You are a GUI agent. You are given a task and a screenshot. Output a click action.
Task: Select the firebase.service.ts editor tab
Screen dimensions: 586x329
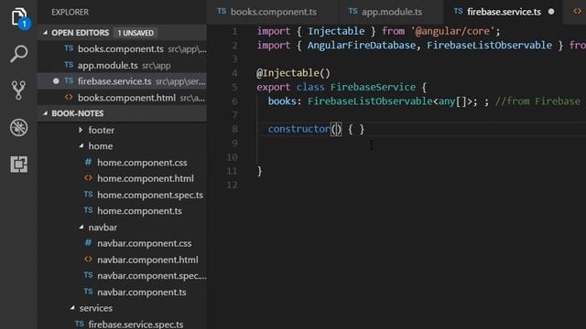point(504,12)
